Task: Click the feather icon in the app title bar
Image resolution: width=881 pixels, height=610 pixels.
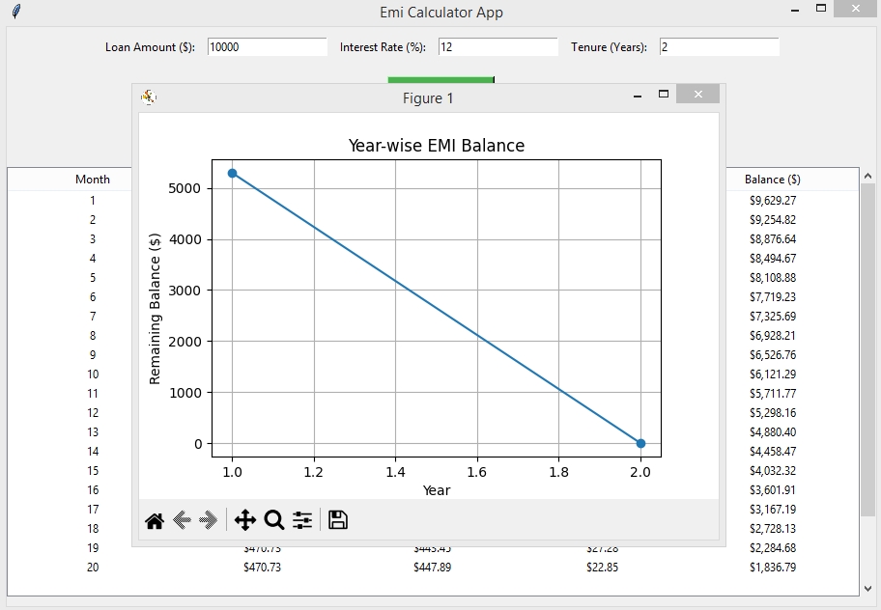Action: (16, 12)
